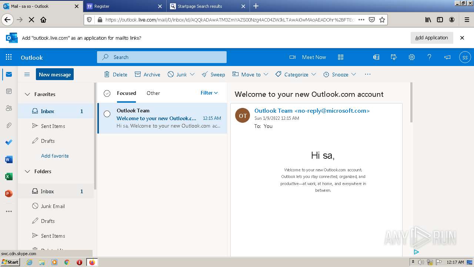Image resolution: width=474 pixels, height=267 pixels.
Task: Open the To Do checkmark app
Action: pyautogui.click(x=9, y=142)
